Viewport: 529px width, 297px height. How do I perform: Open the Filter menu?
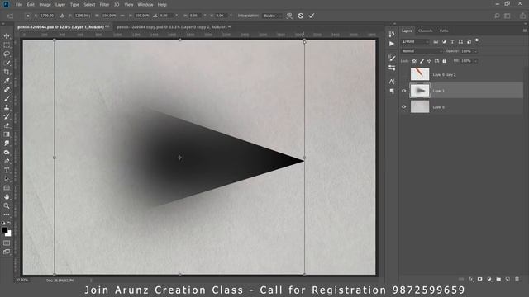104,5
